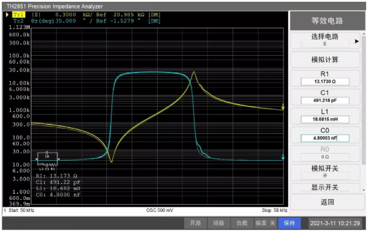Click the cyan reference arrow at right edge
The image size is (368, 232).
point(283,157)
